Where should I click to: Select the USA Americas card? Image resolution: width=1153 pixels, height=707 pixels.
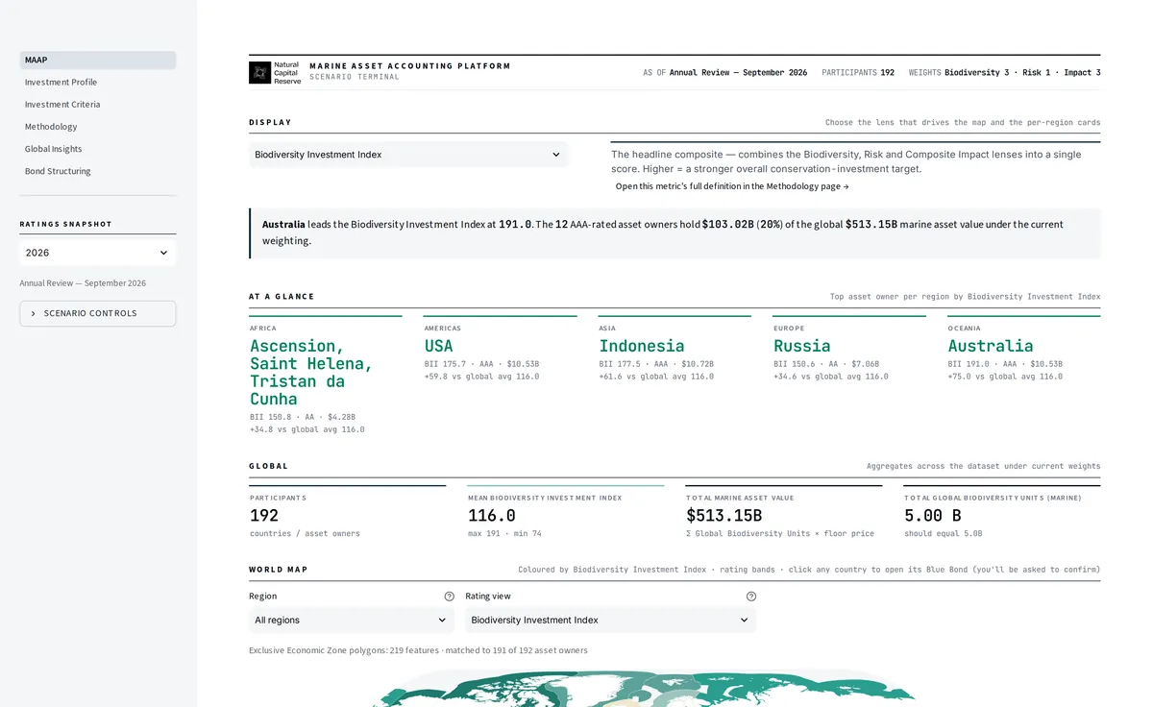(x=500, y=351)
